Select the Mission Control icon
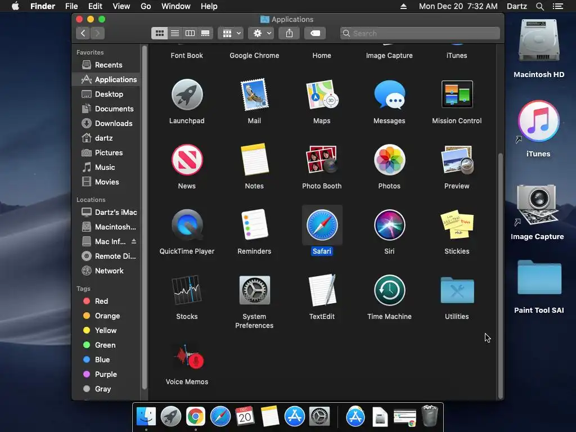The height and width of the screenshot is (432, 576). pyautogui.click(x=457, y=94)
